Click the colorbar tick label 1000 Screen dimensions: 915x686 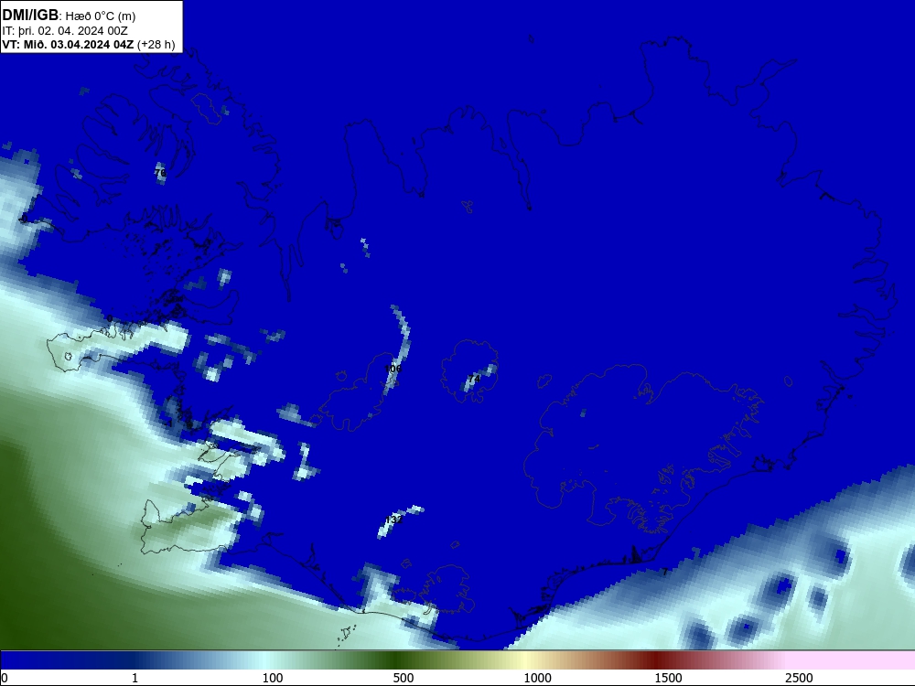point(537,678)
